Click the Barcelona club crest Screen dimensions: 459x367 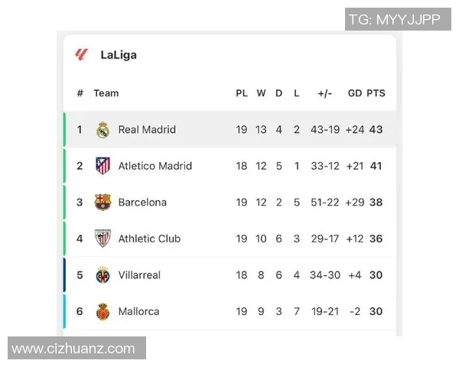(103, 203)
